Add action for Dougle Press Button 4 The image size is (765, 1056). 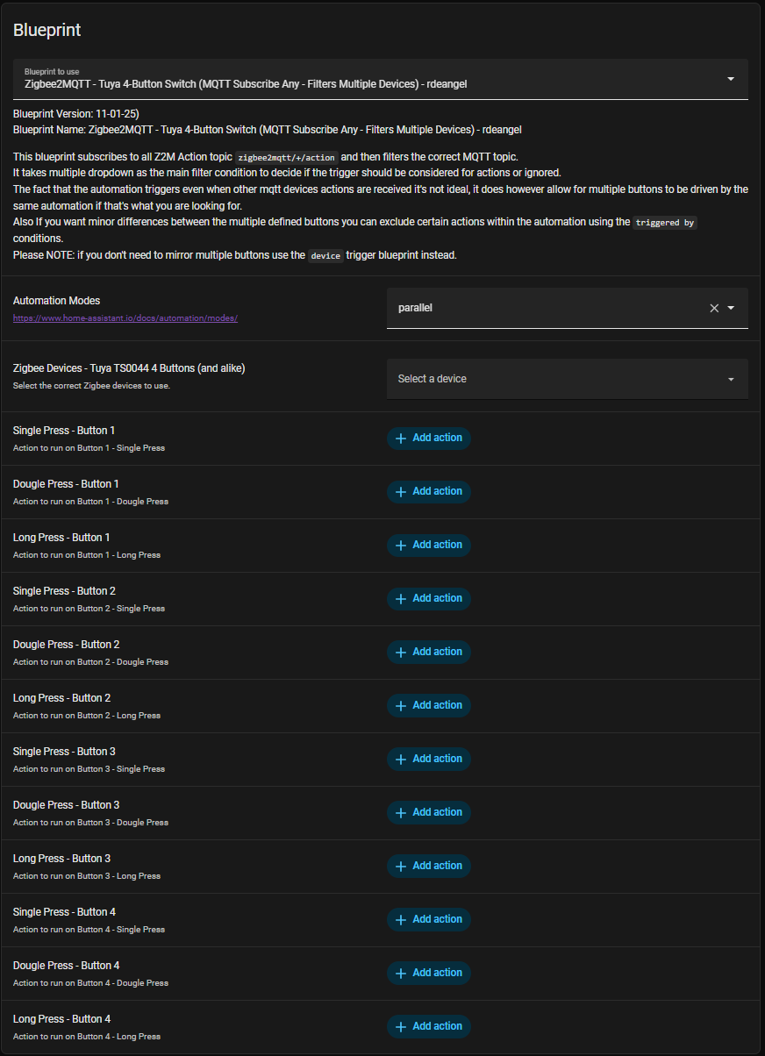coord(429,973)
